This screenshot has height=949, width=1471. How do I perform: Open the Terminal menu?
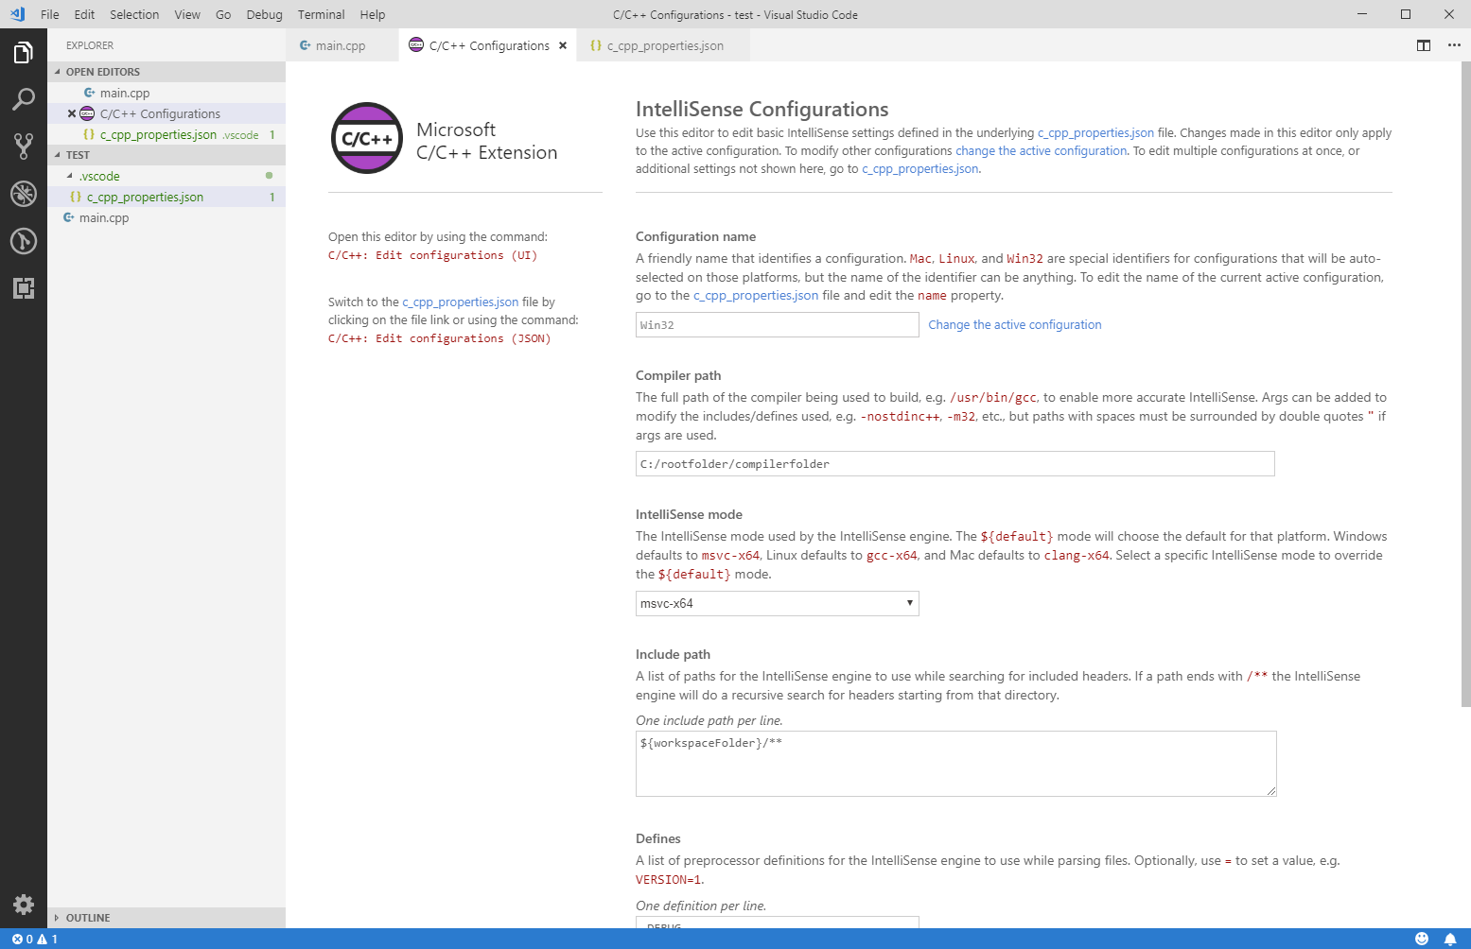[321, 14]
